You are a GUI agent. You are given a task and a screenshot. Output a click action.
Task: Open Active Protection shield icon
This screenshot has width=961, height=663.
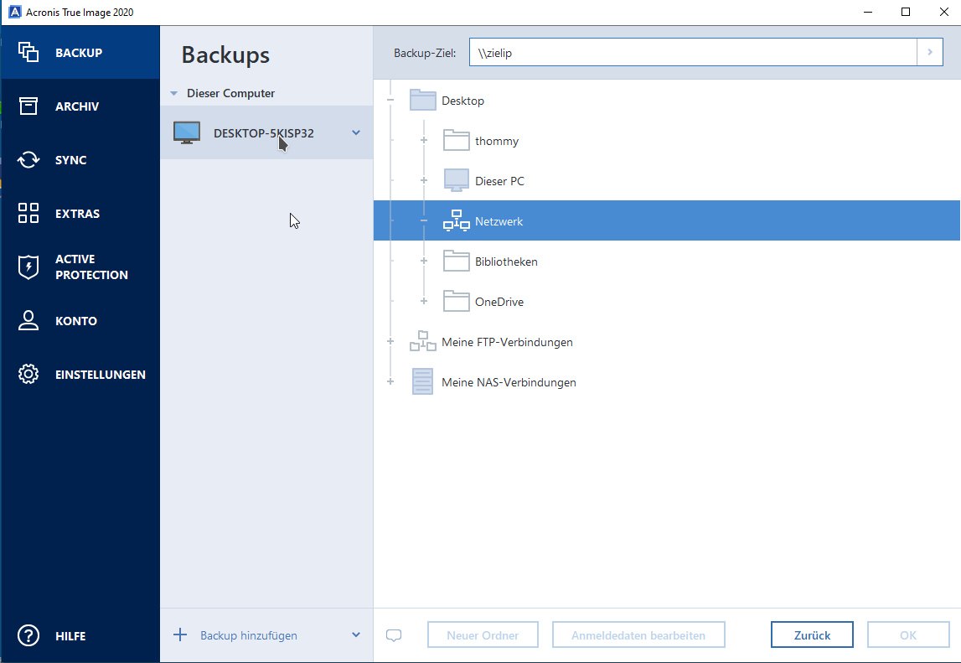click(28, 267)
